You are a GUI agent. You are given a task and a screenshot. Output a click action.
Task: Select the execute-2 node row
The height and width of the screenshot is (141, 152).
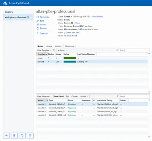(92, 108)
